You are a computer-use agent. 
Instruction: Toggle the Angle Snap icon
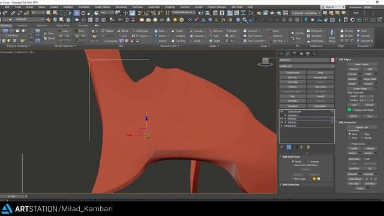coord(146,13)
